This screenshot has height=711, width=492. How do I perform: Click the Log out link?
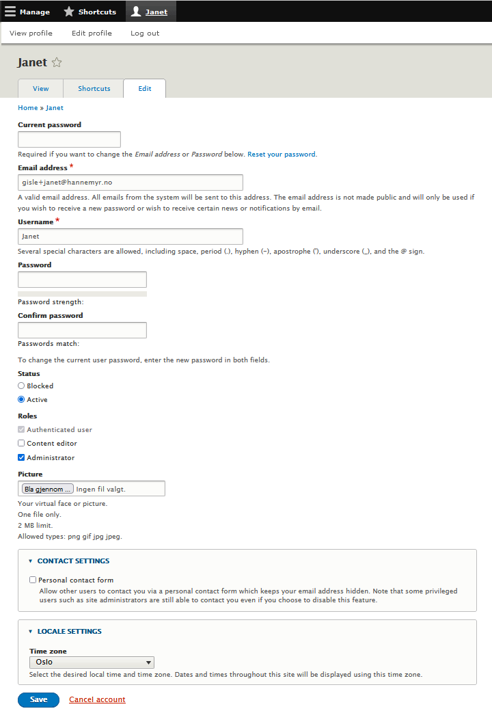(x=145, y=33)
